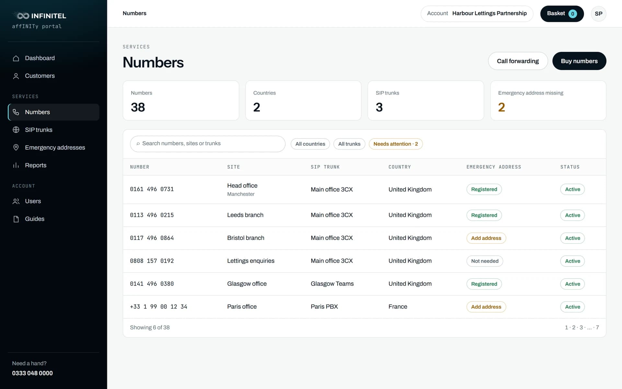Viewport: 622px width, 389px height.
Task: Click the Customers person icon
Action: tap(16, 76)
